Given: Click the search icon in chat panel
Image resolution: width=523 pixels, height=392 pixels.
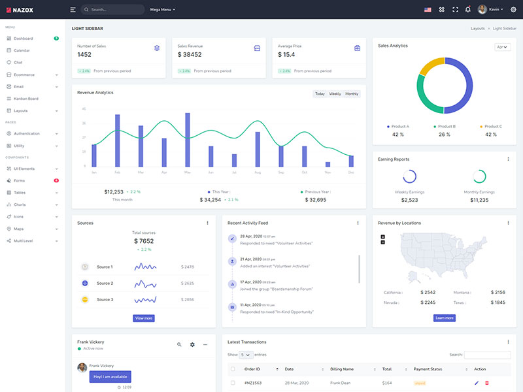Looking at the screenshot, I should pyautogui.click(x=179, y=344).
